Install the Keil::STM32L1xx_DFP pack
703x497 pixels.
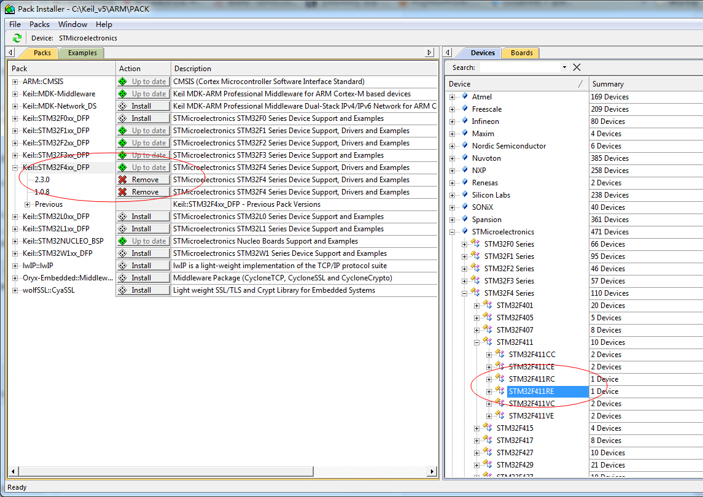pyautogui.click(x=143, y=229)
